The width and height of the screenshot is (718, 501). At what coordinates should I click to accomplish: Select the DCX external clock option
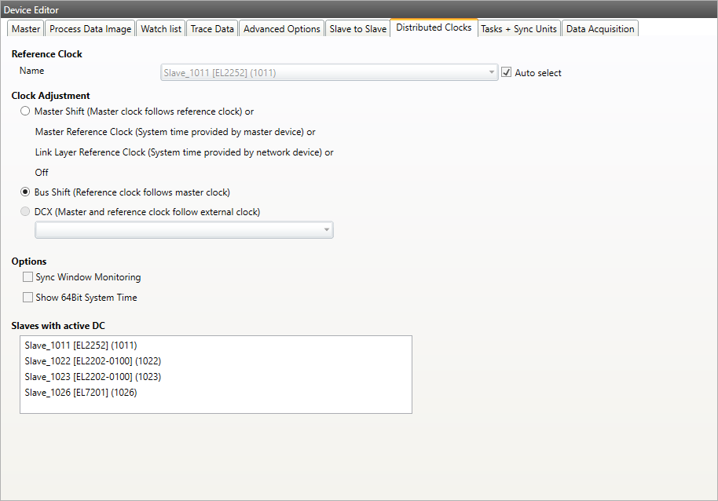coord(25,212)
